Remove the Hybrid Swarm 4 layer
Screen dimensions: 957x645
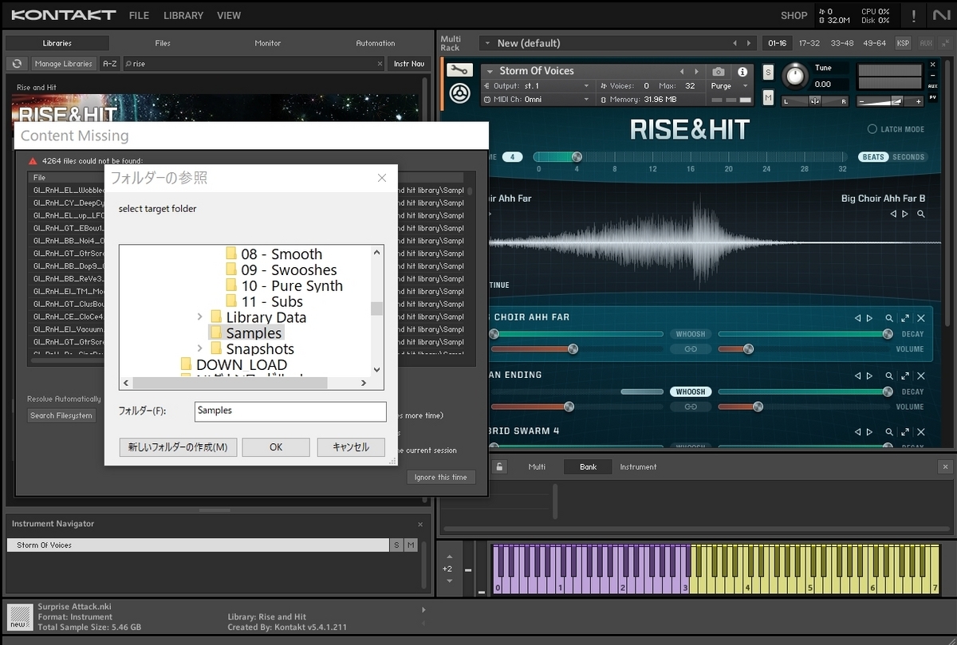coord(921,431)
